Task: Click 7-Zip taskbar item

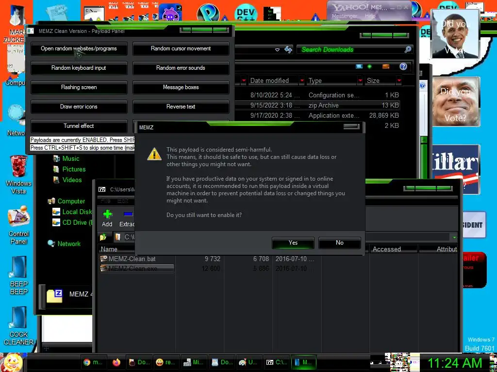Action: pyautogui.click(x=276, y=362)
